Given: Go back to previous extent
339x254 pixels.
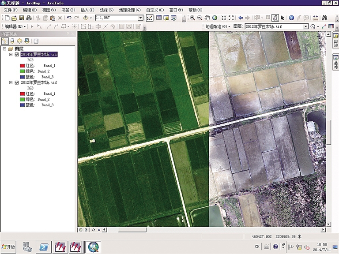Looking at the screenshot, I should (x=241, y=18).
